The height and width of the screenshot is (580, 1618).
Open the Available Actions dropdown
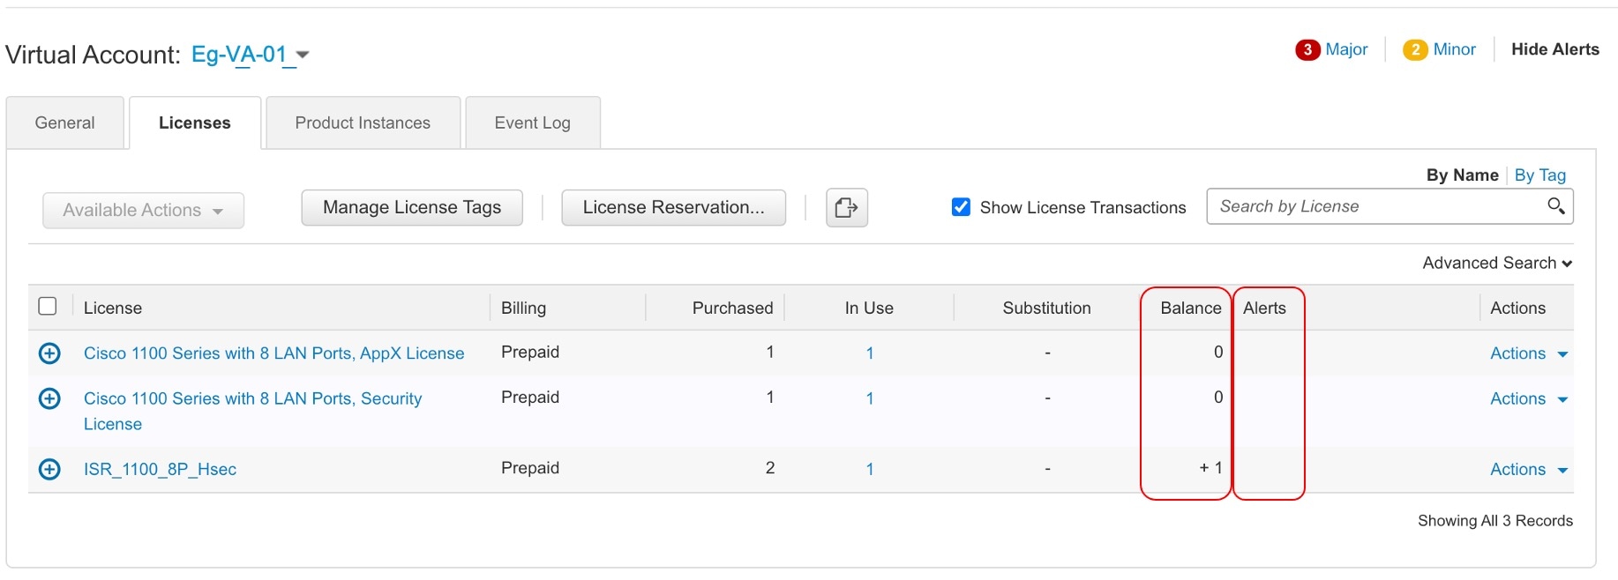(x=143, y=211)
